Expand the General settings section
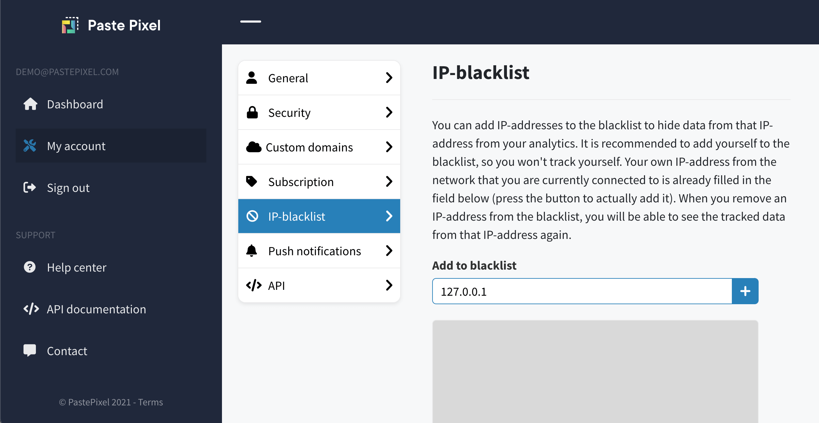 (319, 78)
